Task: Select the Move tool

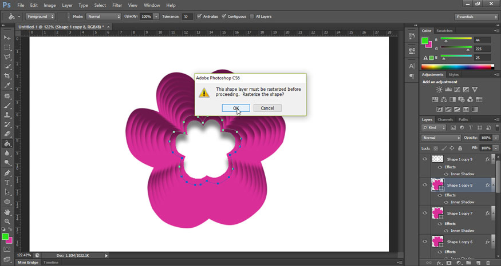Action: [x=7, y=38]
